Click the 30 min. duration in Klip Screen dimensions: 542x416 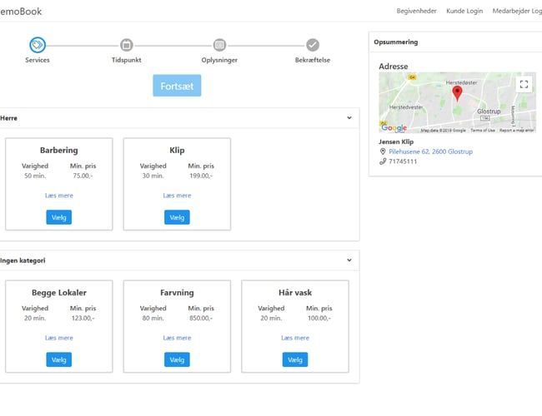click(x=153, y=176)
